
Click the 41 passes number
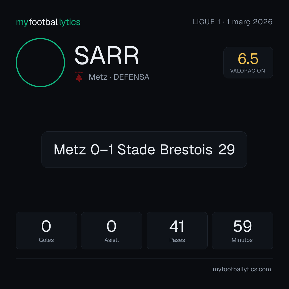click(x=177, y=226)
